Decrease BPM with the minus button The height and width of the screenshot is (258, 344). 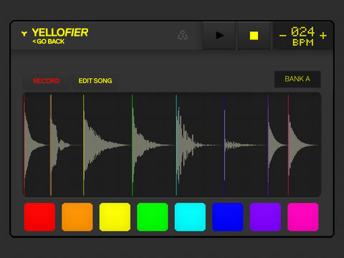(x=282, y=36)
